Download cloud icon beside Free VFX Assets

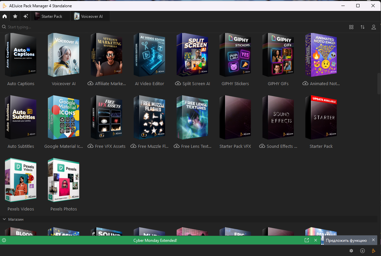90,146
